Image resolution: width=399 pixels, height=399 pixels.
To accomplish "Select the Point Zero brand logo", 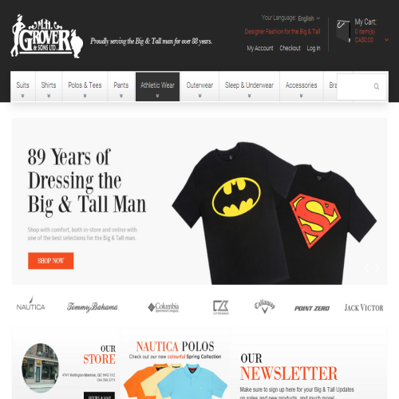I will click(x=312, y=308).
